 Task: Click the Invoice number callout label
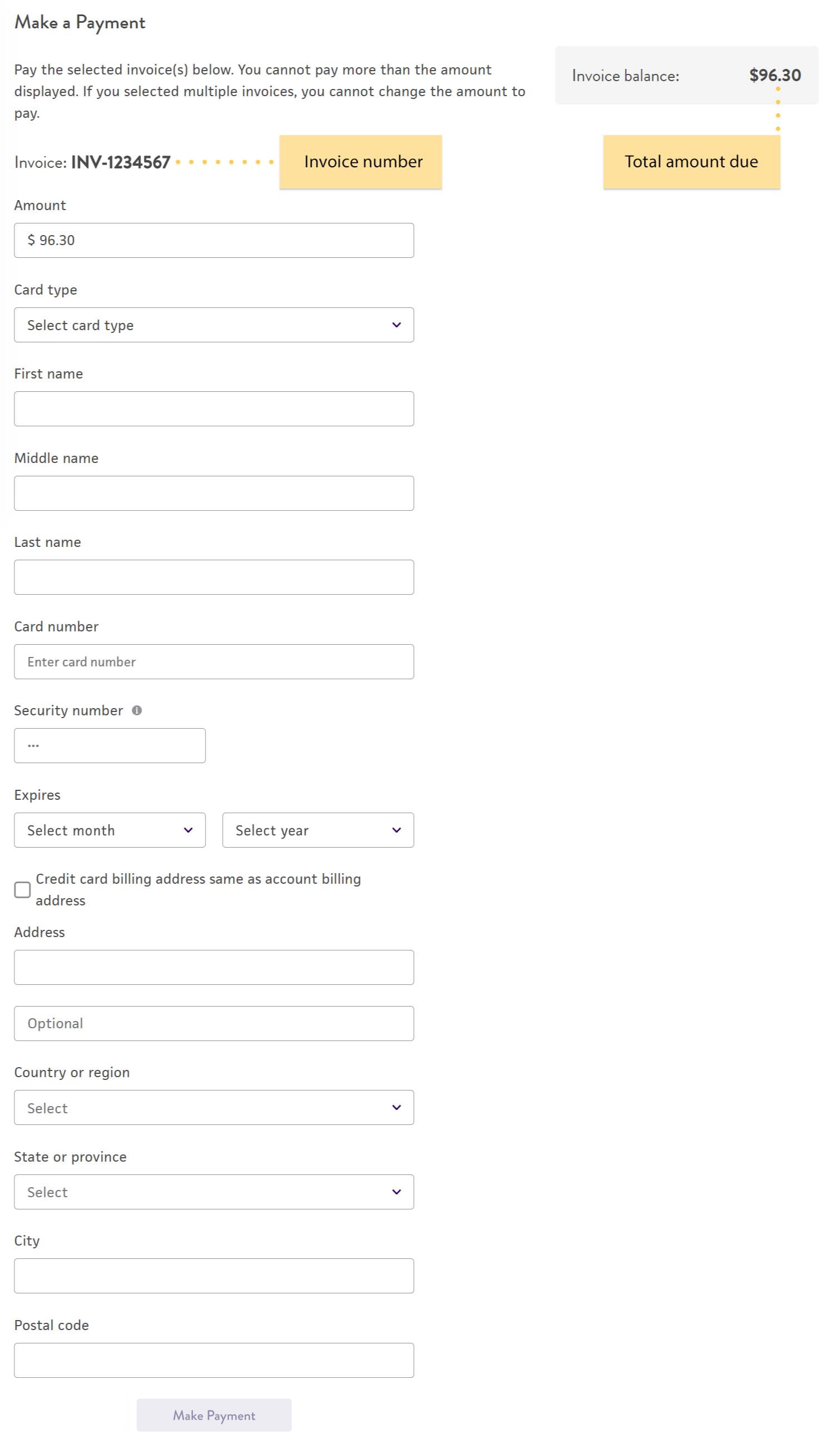click(361, 162)
